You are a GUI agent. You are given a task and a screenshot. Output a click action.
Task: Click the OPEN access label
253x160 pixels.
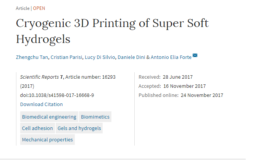[39, 8]
